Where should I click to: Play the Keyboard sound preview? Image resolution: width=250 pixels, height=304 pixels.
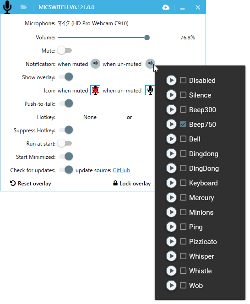[171, 183]
